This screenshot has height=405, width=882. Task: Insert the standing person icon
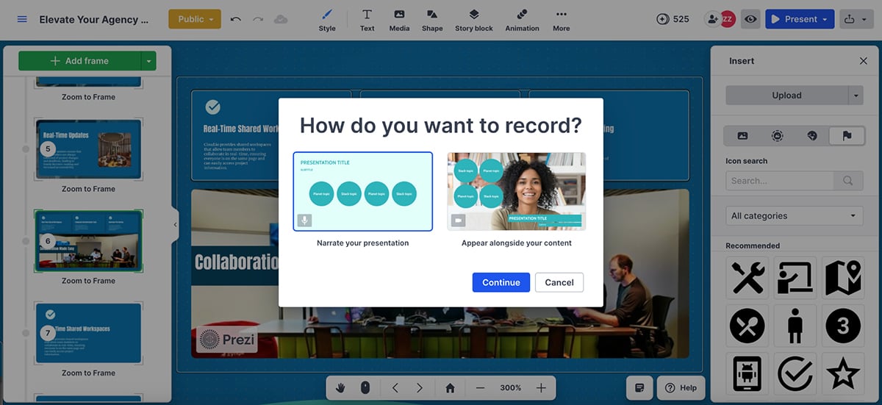[795, 325]
